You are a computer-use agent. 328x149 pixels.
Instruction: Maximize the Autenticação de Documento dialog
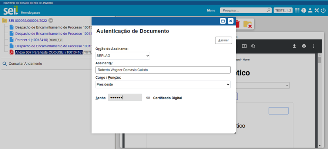click(x=223, y=21)
